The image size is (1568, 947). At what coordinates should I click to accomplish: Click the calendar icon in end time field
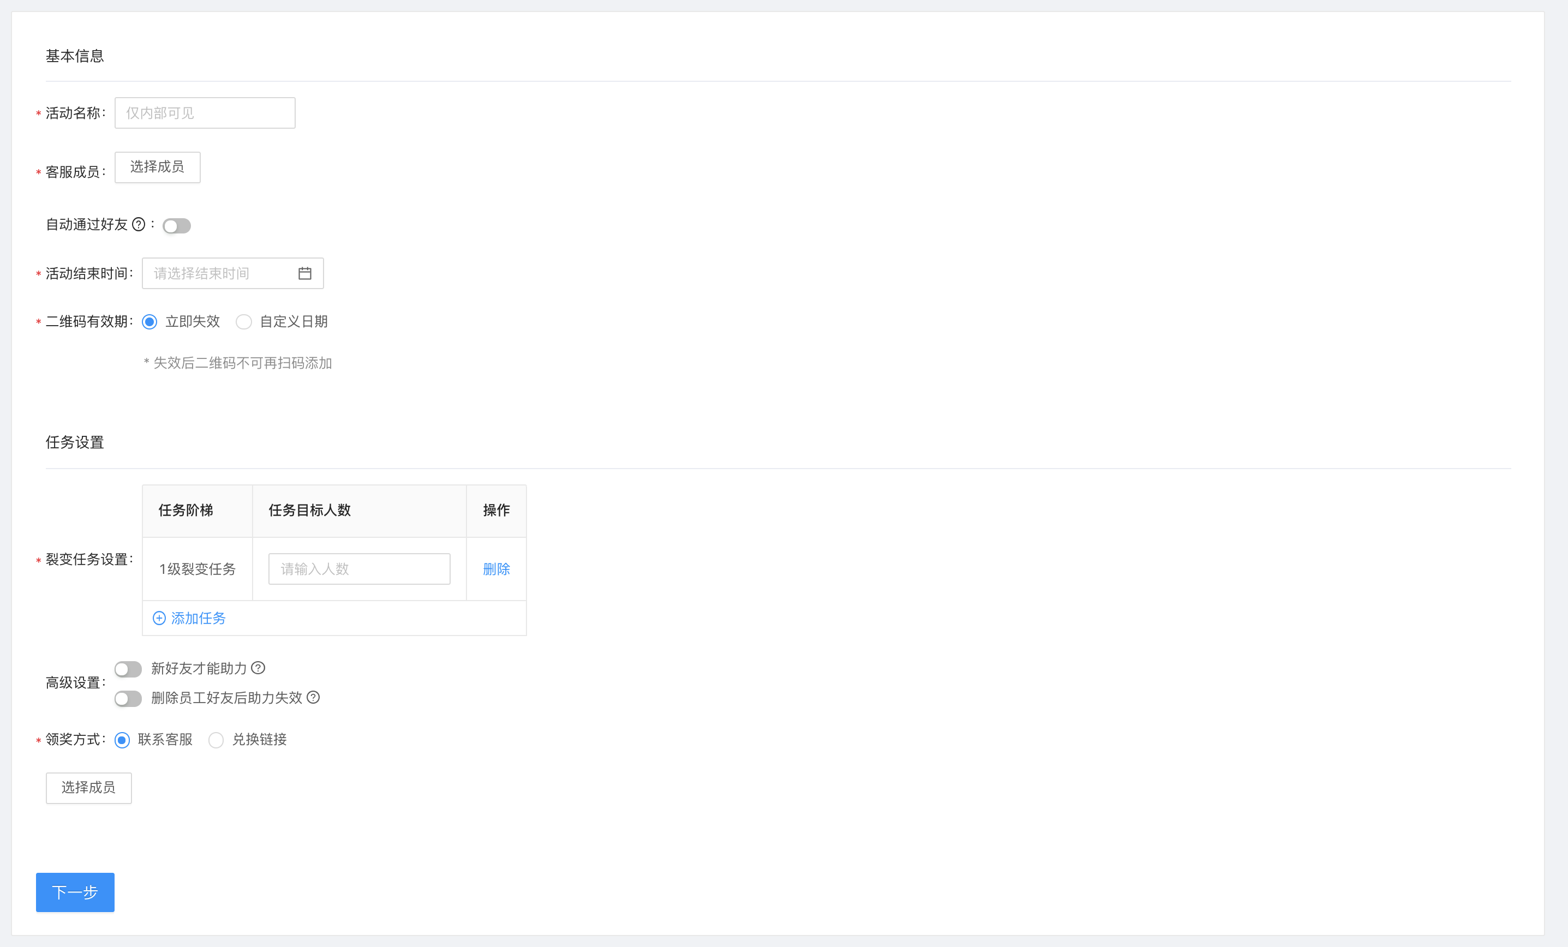pos(305,273)
